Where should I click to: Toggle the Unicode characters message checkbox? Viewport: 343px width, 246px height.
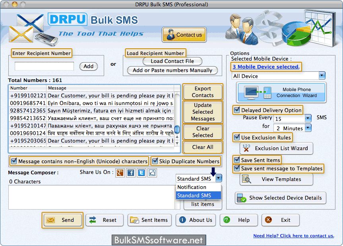tap(14, 161)
